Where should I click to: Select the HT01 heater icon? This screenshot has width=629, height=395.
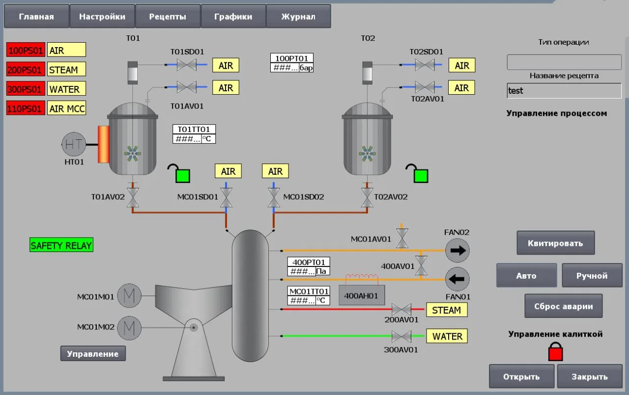[x=73, y=144]
